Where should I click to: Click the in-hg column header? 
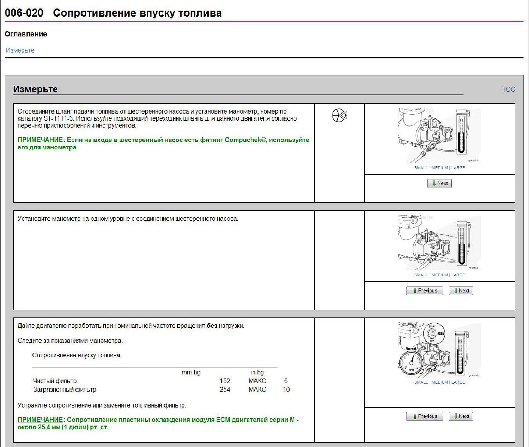click(x=257, y=372)
